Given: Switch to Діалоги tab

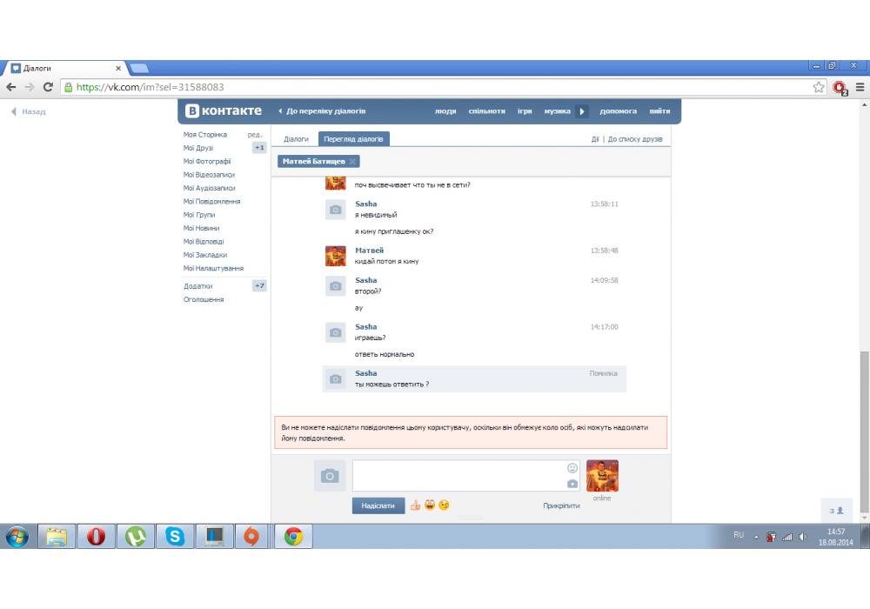Looking at the screenshot, I should pos(297,139).
